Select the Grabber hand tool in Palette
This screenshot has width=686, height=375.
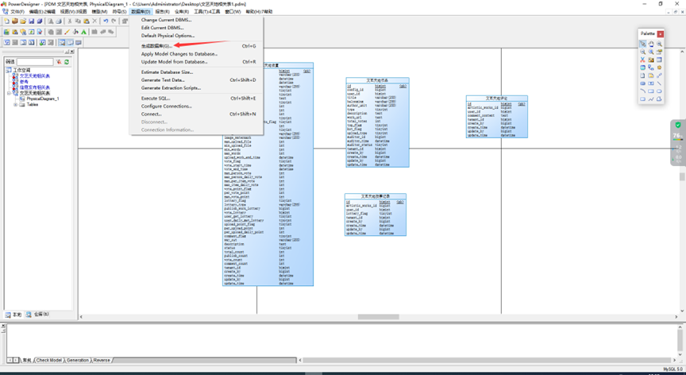click(x=651, y=44)
